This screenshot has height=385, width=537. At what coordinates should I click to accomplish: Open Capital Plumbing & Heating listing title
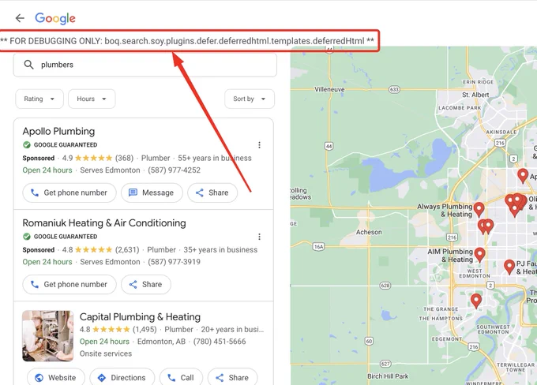(140, 317)
